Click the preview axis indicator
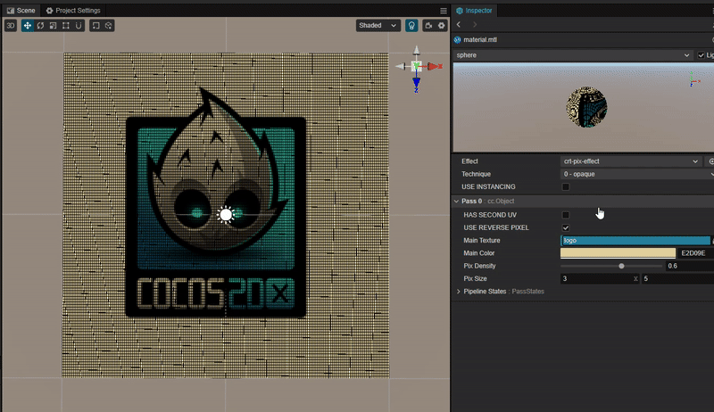Screen dimensions: 714x412 (694, 79)
